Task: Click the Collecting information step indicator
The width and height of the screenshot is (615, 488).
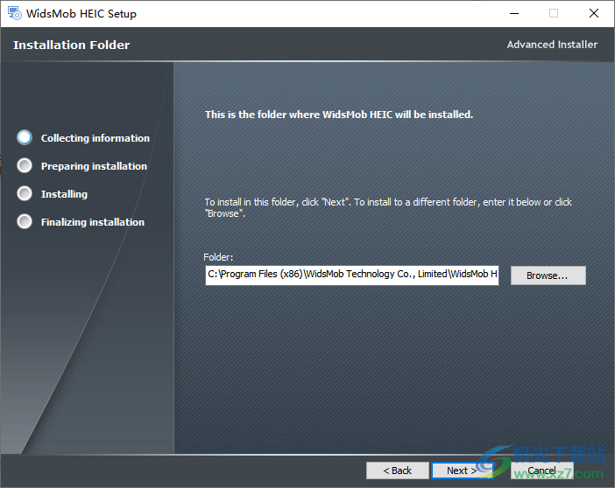Action: point(25,137)
